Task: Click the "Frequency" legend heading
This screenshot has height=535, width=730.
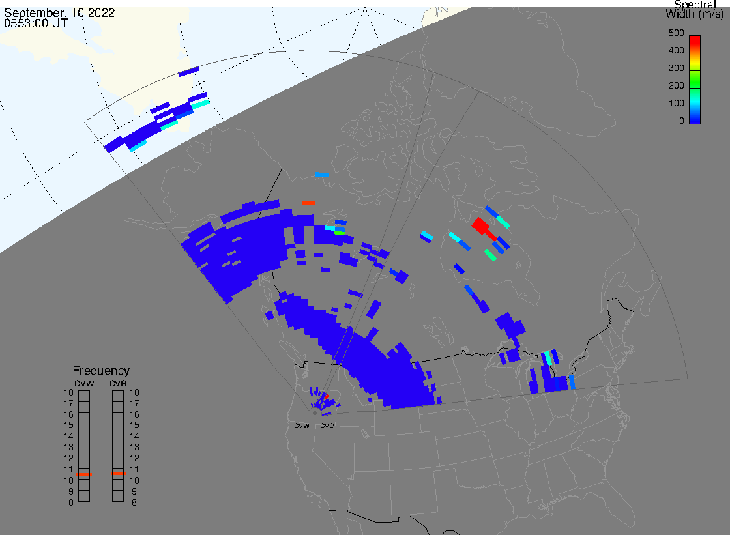Action: point(101,371)
